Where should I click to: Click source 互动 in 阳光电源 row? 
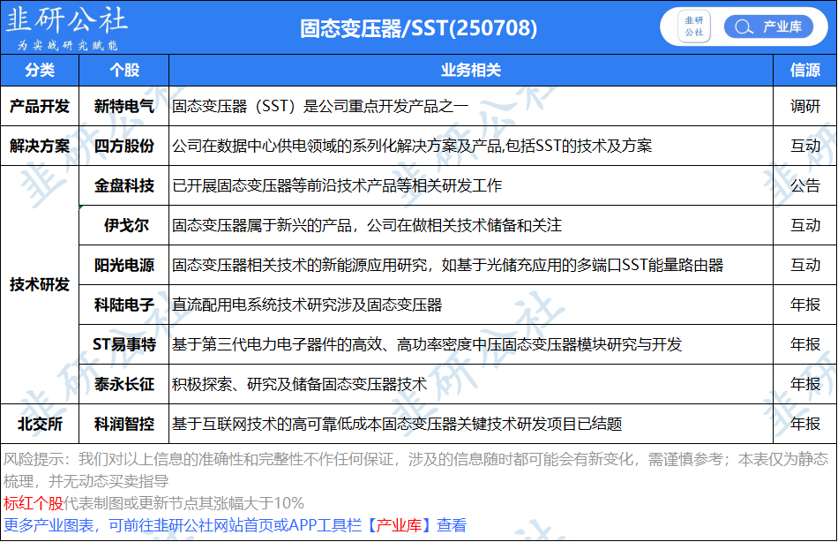pos(804,265)
